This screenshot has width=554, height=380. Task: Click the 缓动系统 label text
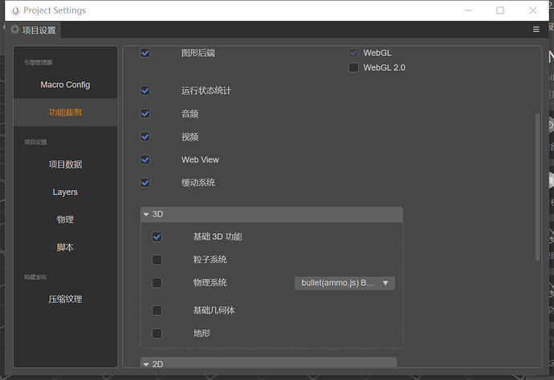198,183
